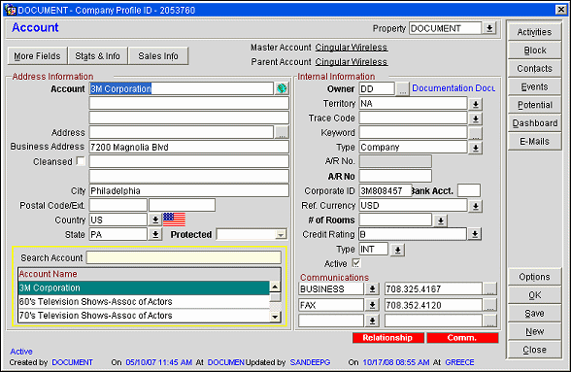
Task: Open the Keyword ellipsis lookup button
Action: point(475,133)
